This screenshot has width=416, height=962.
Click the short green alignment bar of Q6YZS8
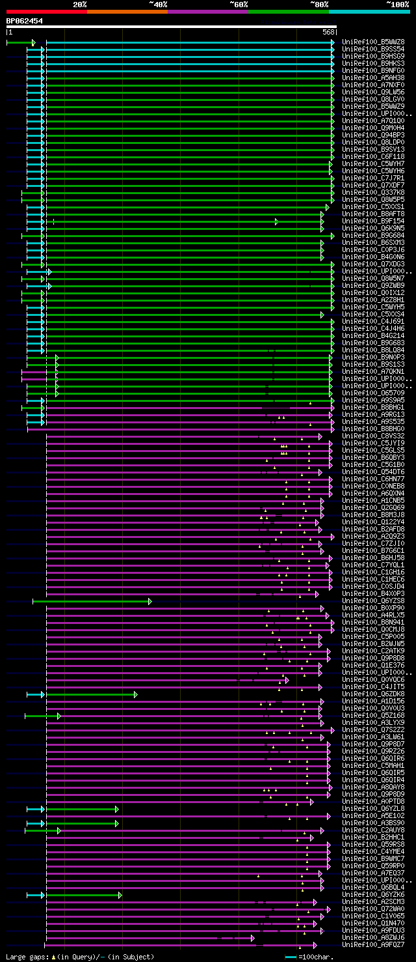pyautogui.click(x=92, y=601)
